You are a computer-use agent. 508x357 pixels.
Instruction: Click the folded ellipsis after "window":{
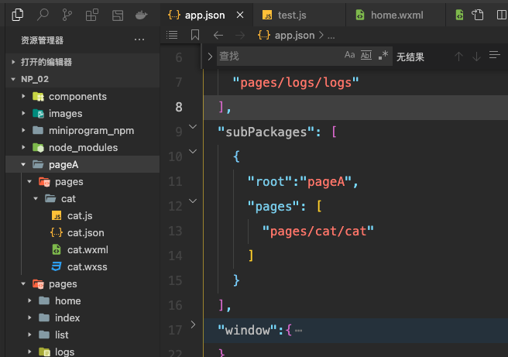(x=298, y=331)
